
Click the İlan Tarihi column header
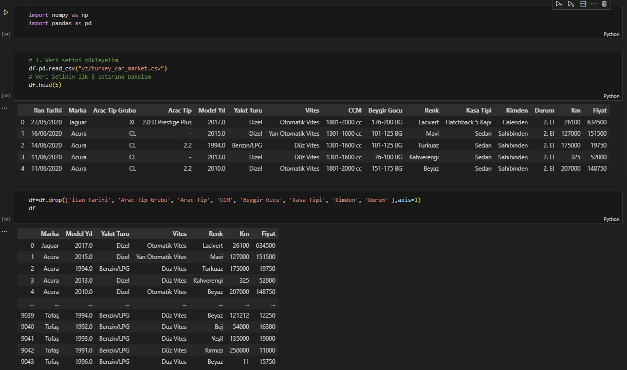47,110
